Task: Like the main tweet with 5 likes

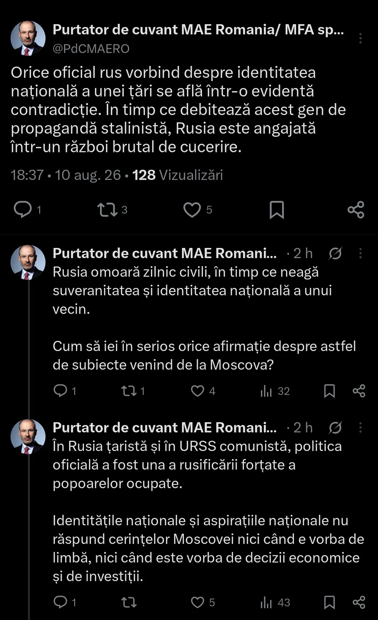Action: (192, 210)
